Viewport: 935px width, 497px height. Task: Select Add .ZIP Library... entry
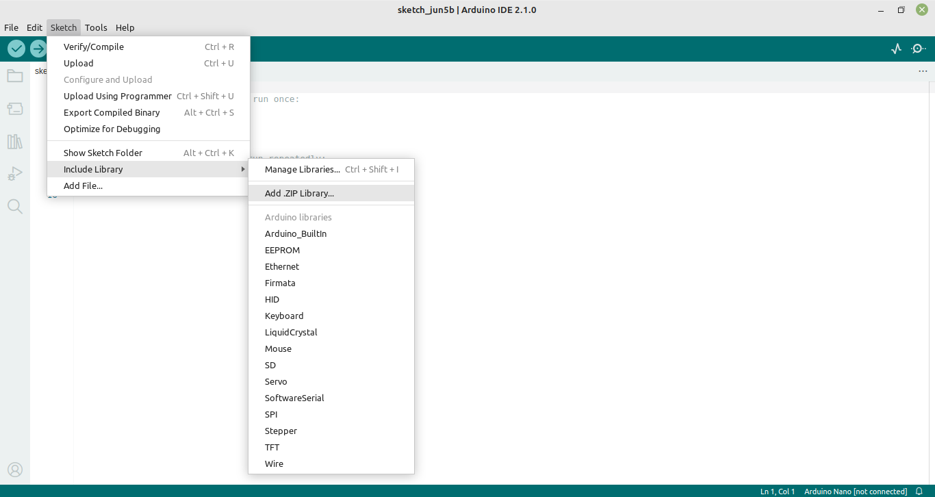click(x=331, y=193)
